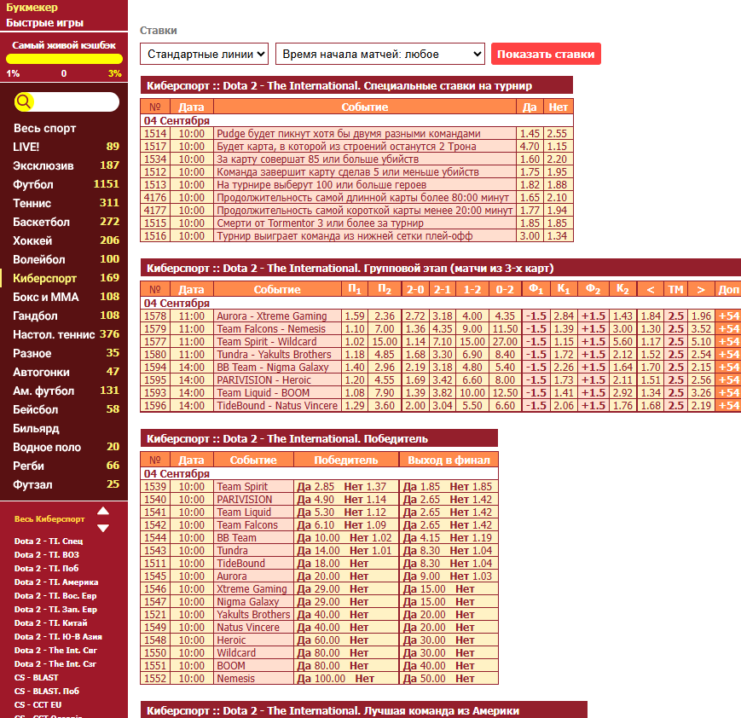Open Dota 2 - TI. BO3 sublink
This screenshot has width=741, height=718.
point(46,555)
